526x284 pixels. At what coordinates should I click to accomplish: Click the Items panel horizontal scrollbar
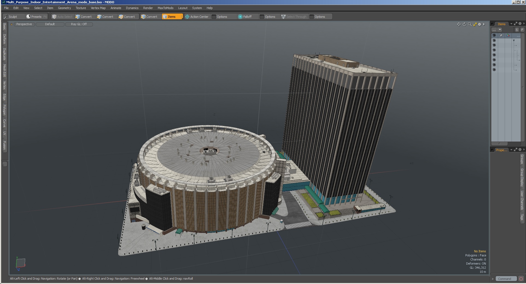coord(499,144)
